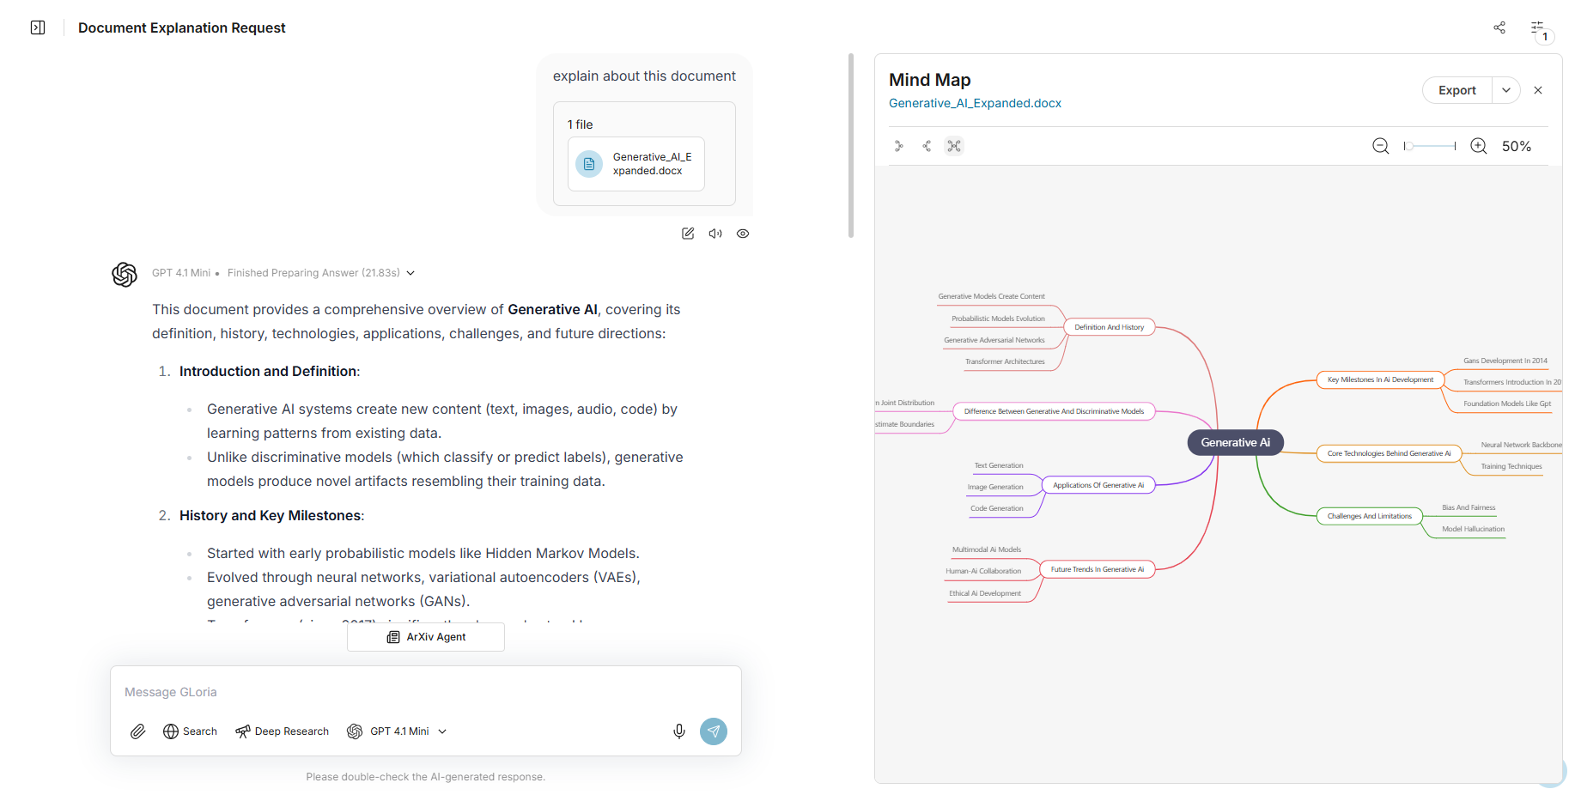Click the microphone voice input icon
The height and width of the screenshot is (795, 1575).
tap(678, 731)
